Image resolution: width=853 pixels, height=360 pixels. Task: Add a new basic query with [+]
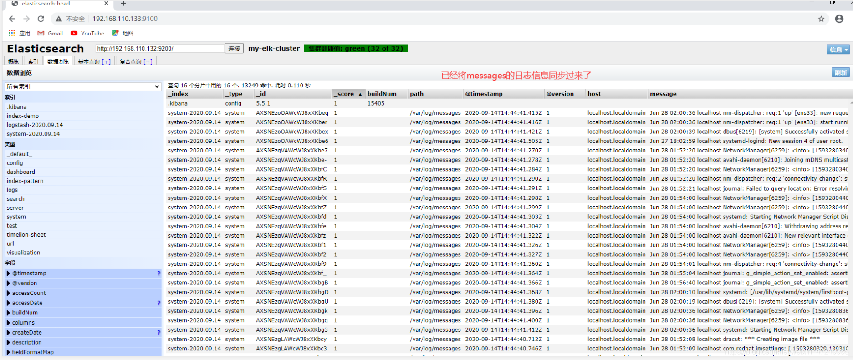click(x=106, y=61)
